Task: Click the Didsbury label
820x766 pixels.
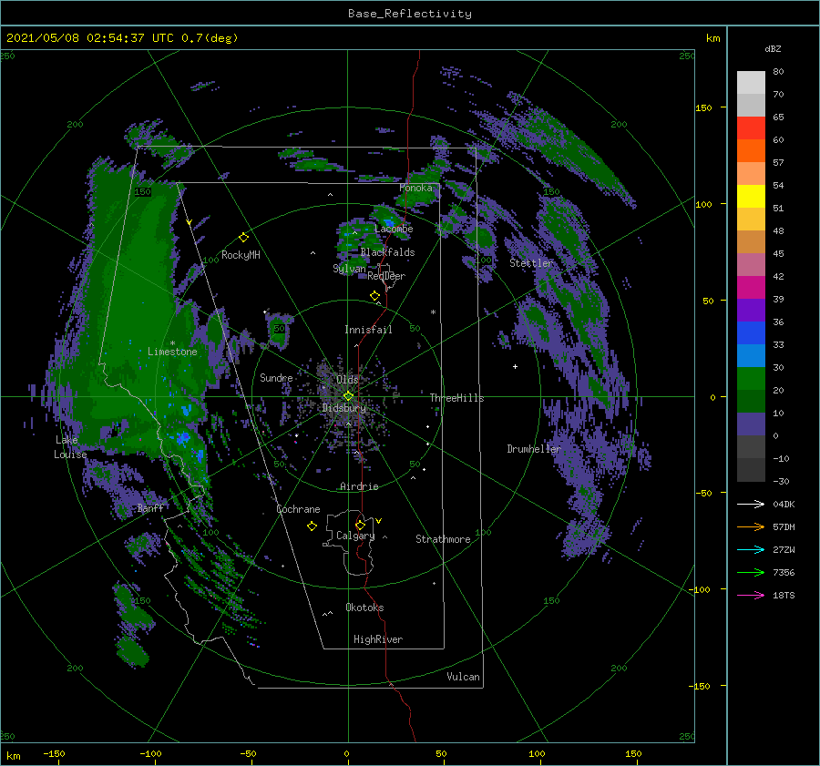Action: (x=344, y=408)
